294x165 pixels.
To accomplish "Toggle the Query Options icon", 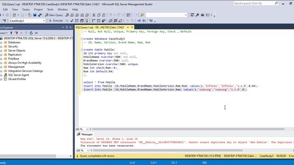I will 82,21.
